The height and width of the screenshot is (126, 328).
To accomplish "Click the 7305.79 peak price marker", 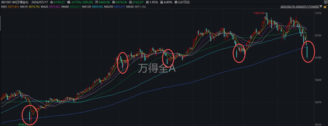I will (x=259, y=13).
